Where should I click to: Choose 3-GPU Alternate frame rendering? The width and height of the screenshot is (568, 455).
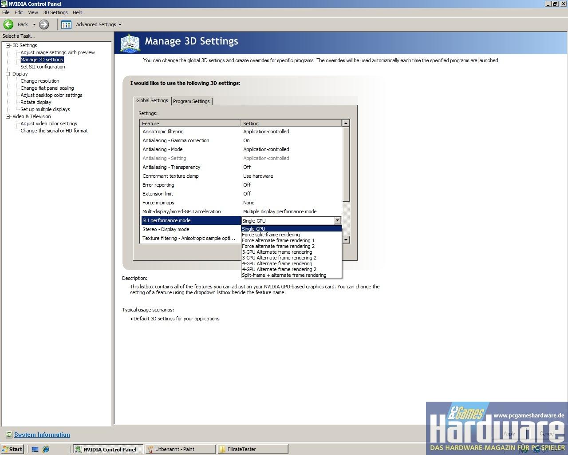(x=291, y=252)
